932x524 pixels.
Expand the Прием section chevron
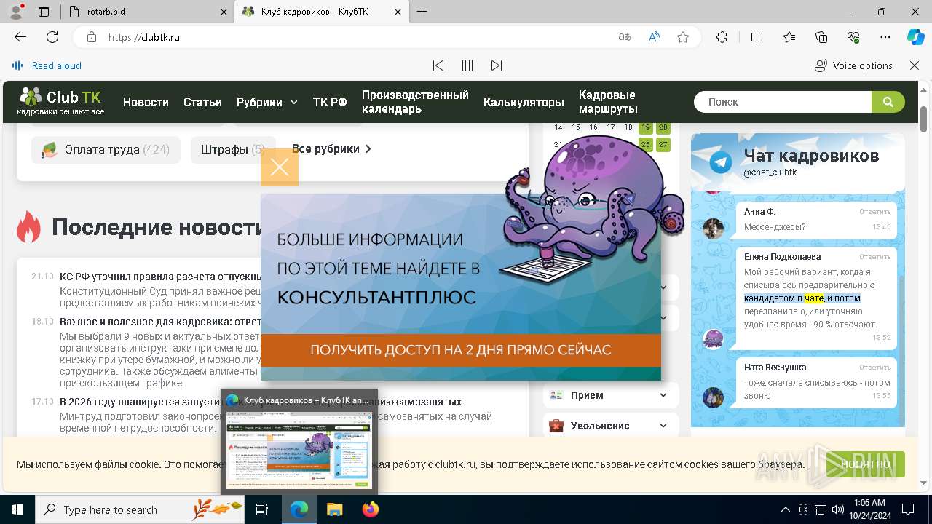[x=663, y=395]
